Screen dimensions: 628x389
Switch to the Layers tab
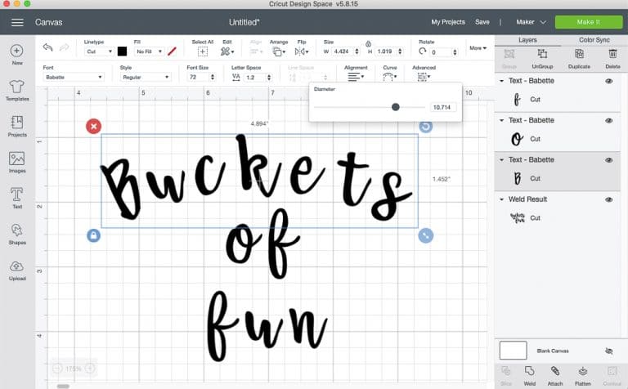pyautogui.click(x=527, y=40)
